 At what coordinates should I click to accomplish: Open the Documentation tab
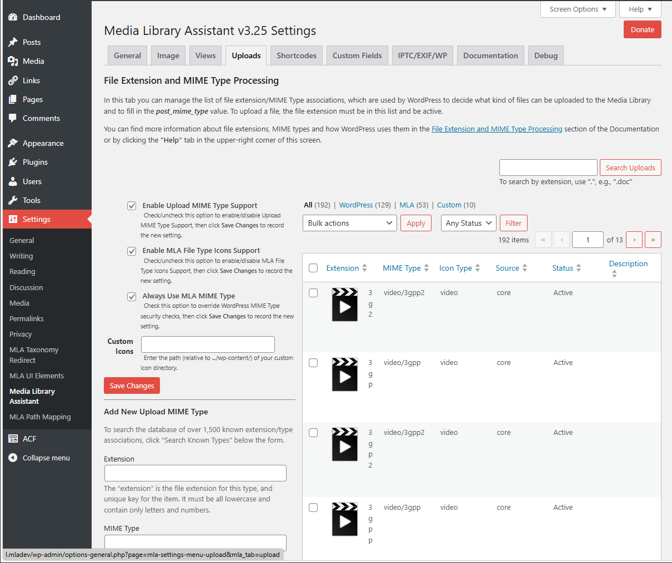pyautogui.click(x=490, y=55)
